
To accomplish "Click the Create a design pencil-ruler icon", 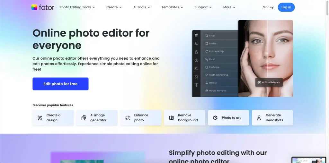I will pos(40,118).
